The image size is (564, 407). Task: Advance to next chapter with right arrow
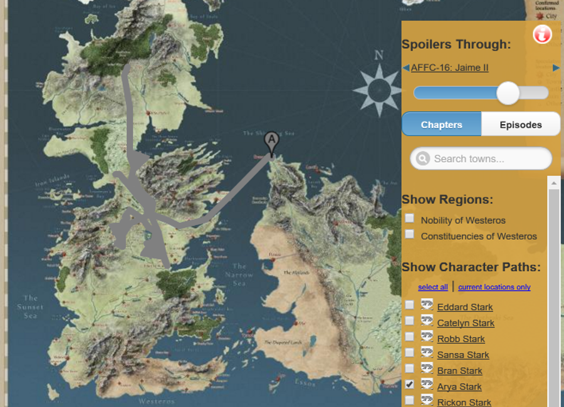556,68
